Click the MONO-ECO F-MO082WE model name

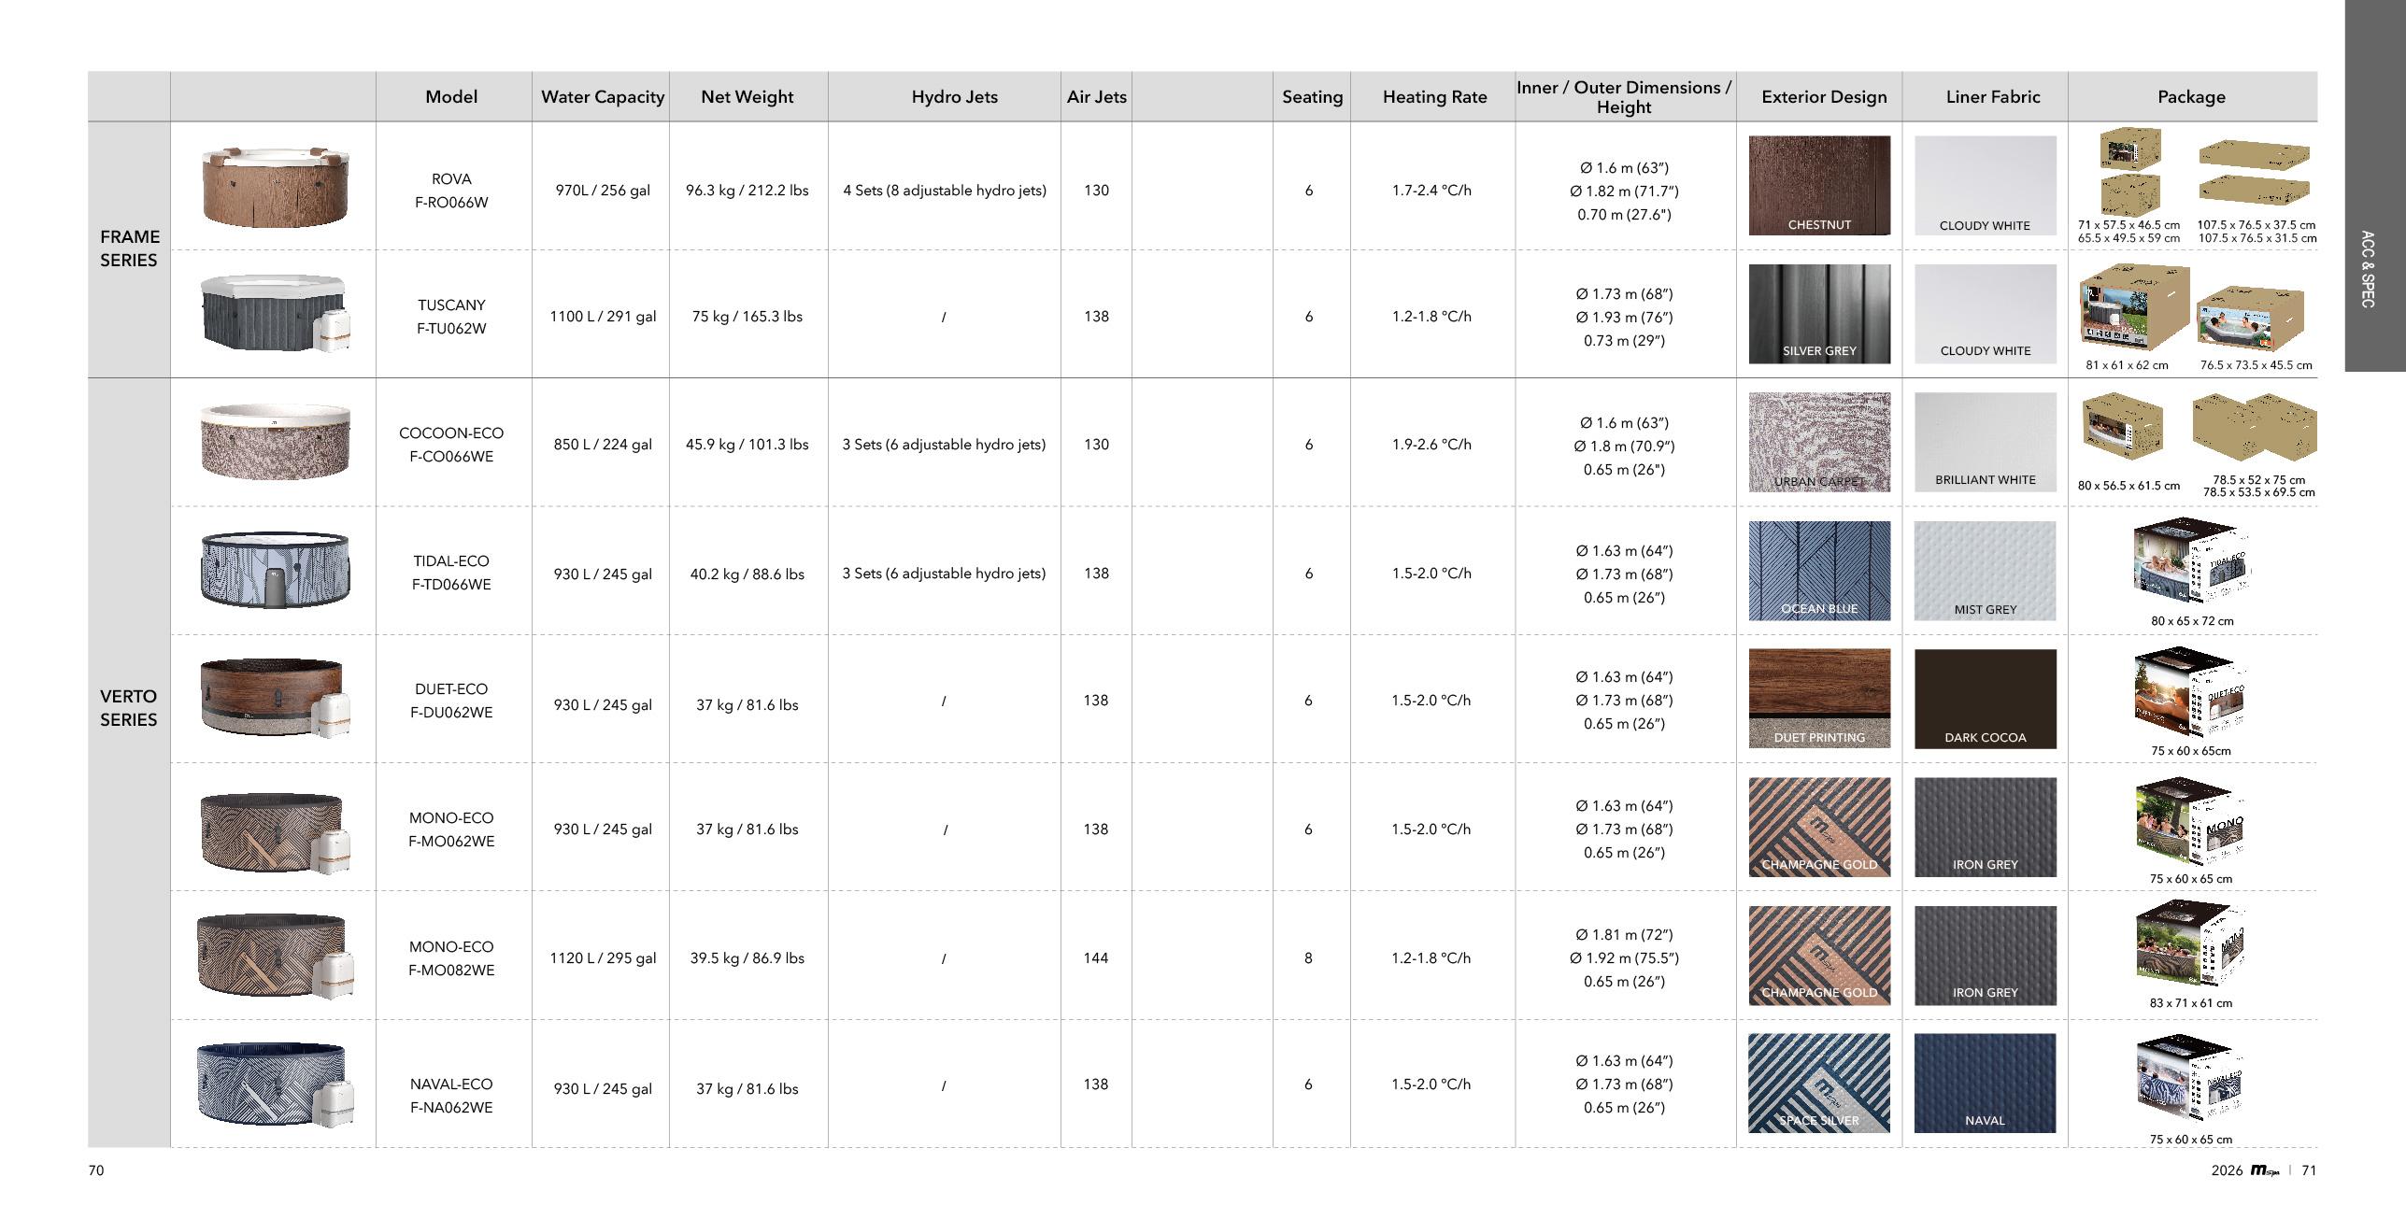tap(451, 958)
